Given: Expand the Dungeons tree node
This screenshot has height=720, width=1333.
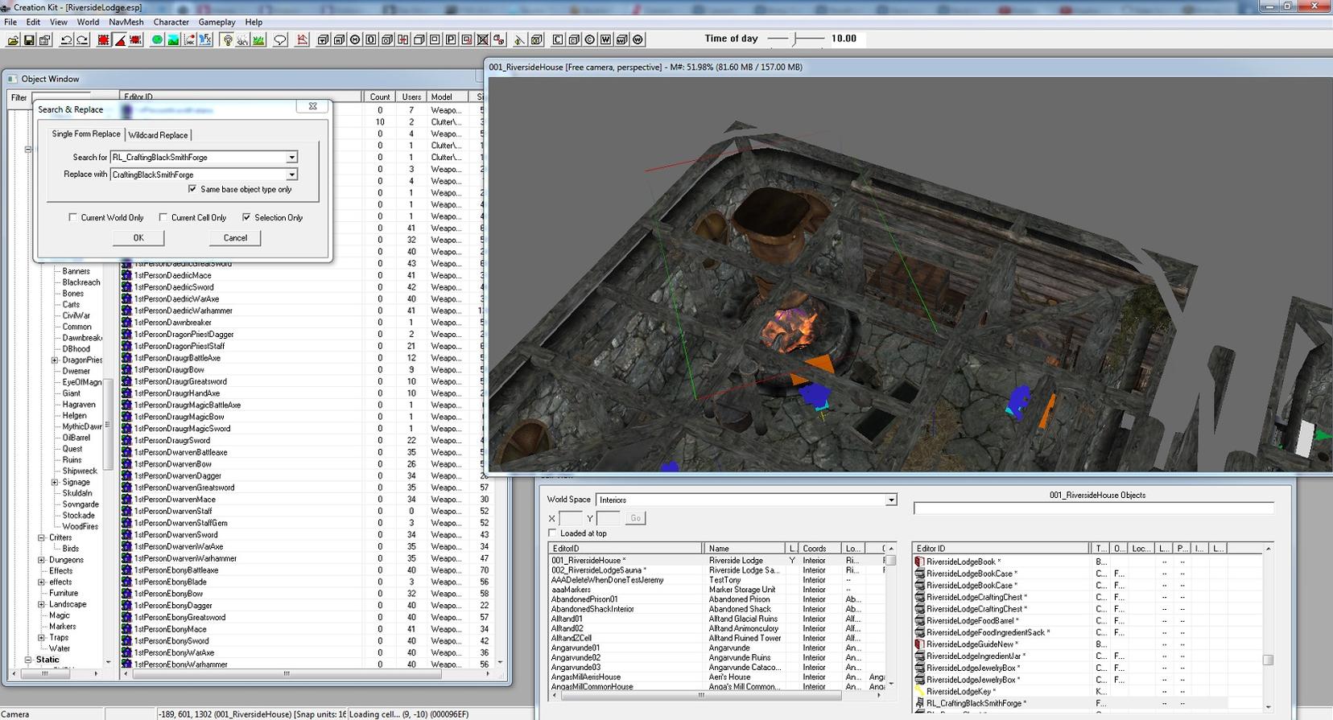Looking at the screenshot, I should 41,560.
